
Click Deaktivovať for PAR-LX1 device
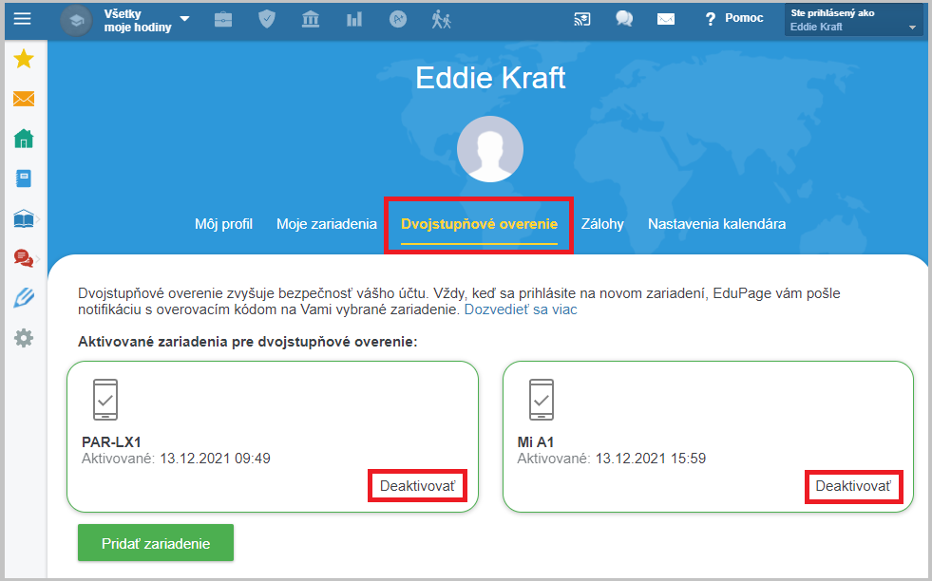pyautogui.click(x=417, y=486)
